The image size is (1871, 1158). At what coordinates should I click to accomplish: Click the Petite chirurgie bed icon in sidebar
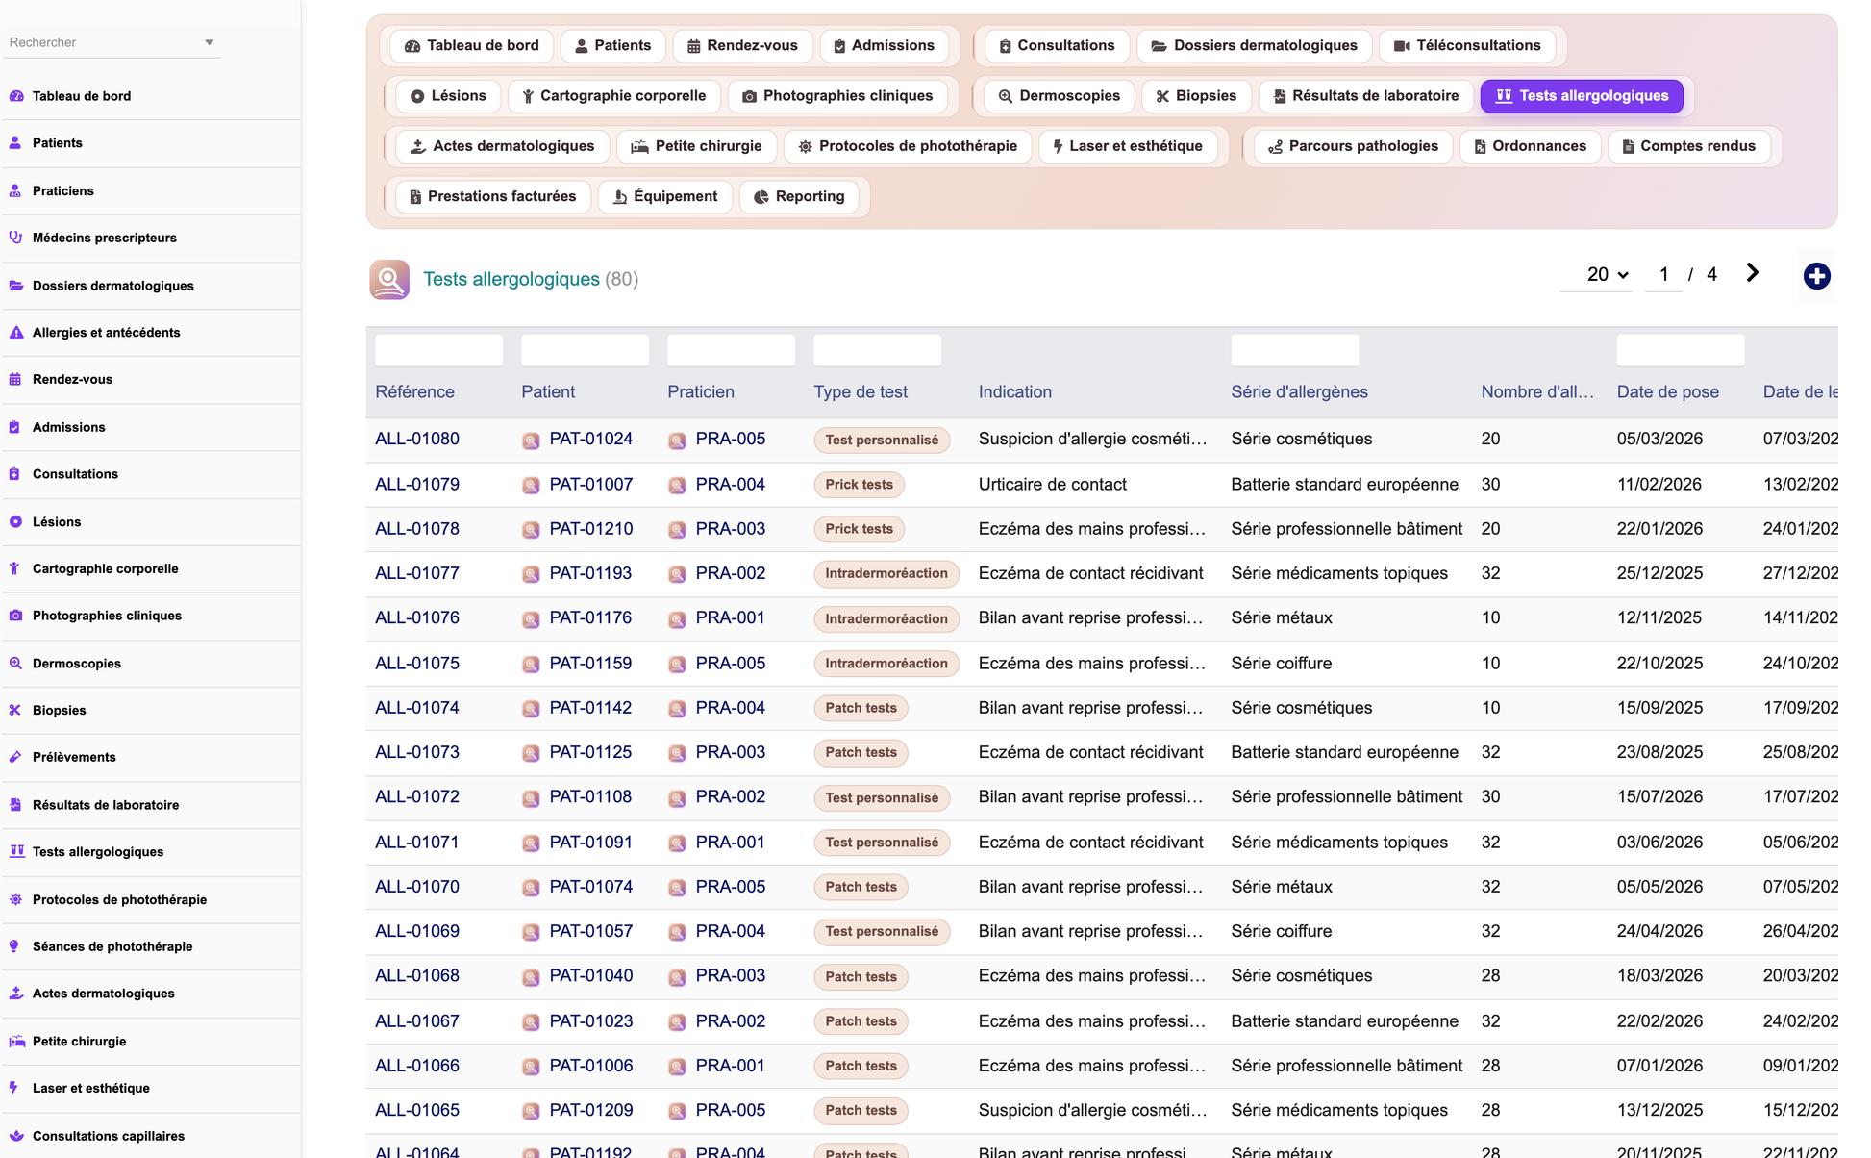pos(16,1042)
